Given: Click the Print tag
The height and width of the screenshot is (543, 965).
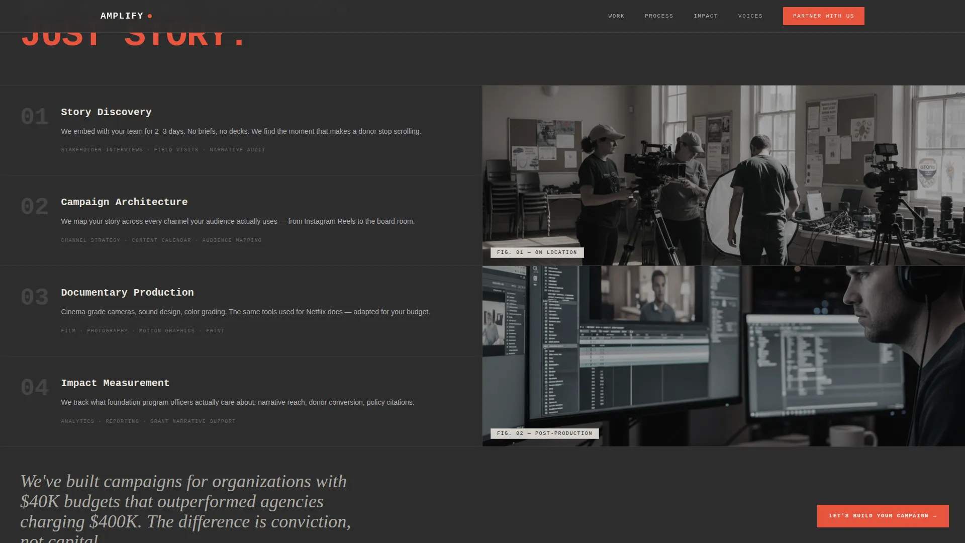Looking at the screenshot, I should 215,331.
